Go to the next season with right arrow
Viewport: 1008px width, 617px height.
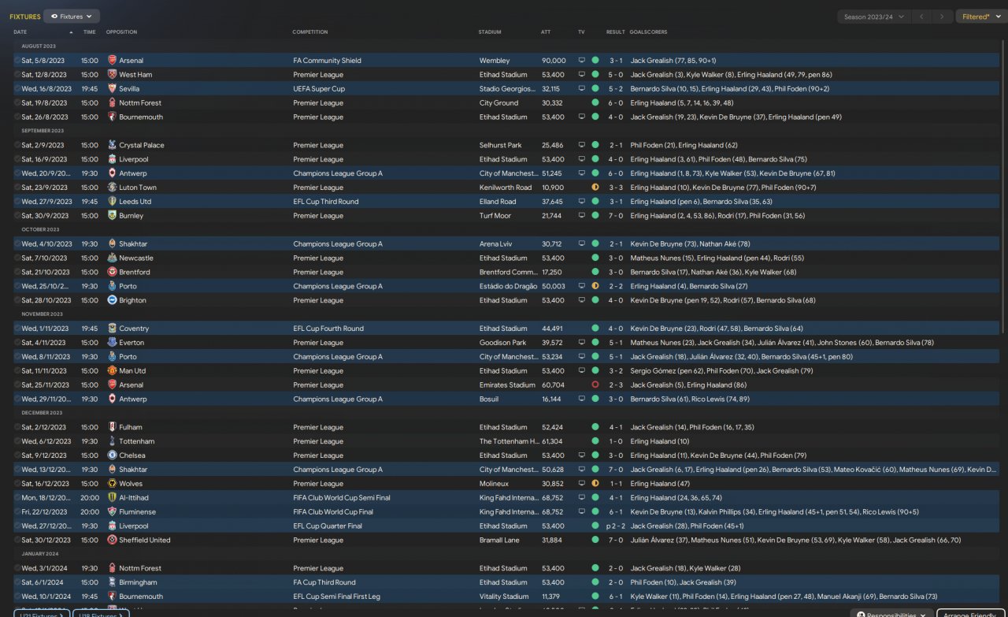point(942,17)
